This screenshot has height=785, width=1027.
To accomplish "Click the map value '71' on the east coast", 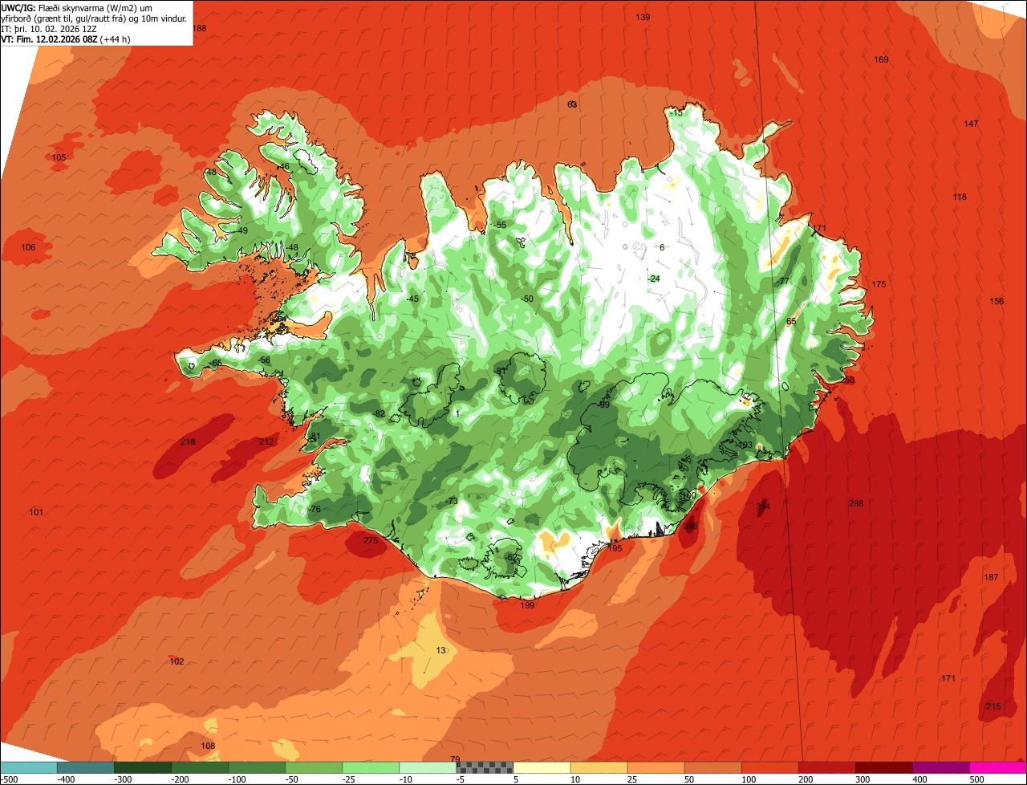I will click(821, 228).
